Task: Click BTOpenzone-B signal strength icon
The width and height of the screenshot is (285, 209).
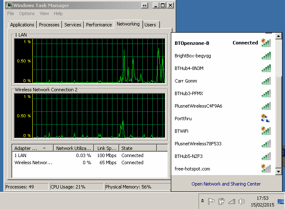Action: (266, 43)
